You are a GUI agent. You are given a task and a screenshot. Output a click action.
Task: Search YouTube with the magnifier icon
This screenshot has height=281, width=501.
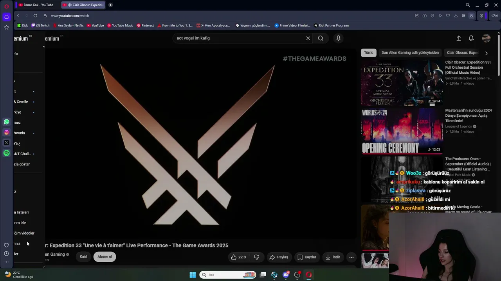pos(321,38)
